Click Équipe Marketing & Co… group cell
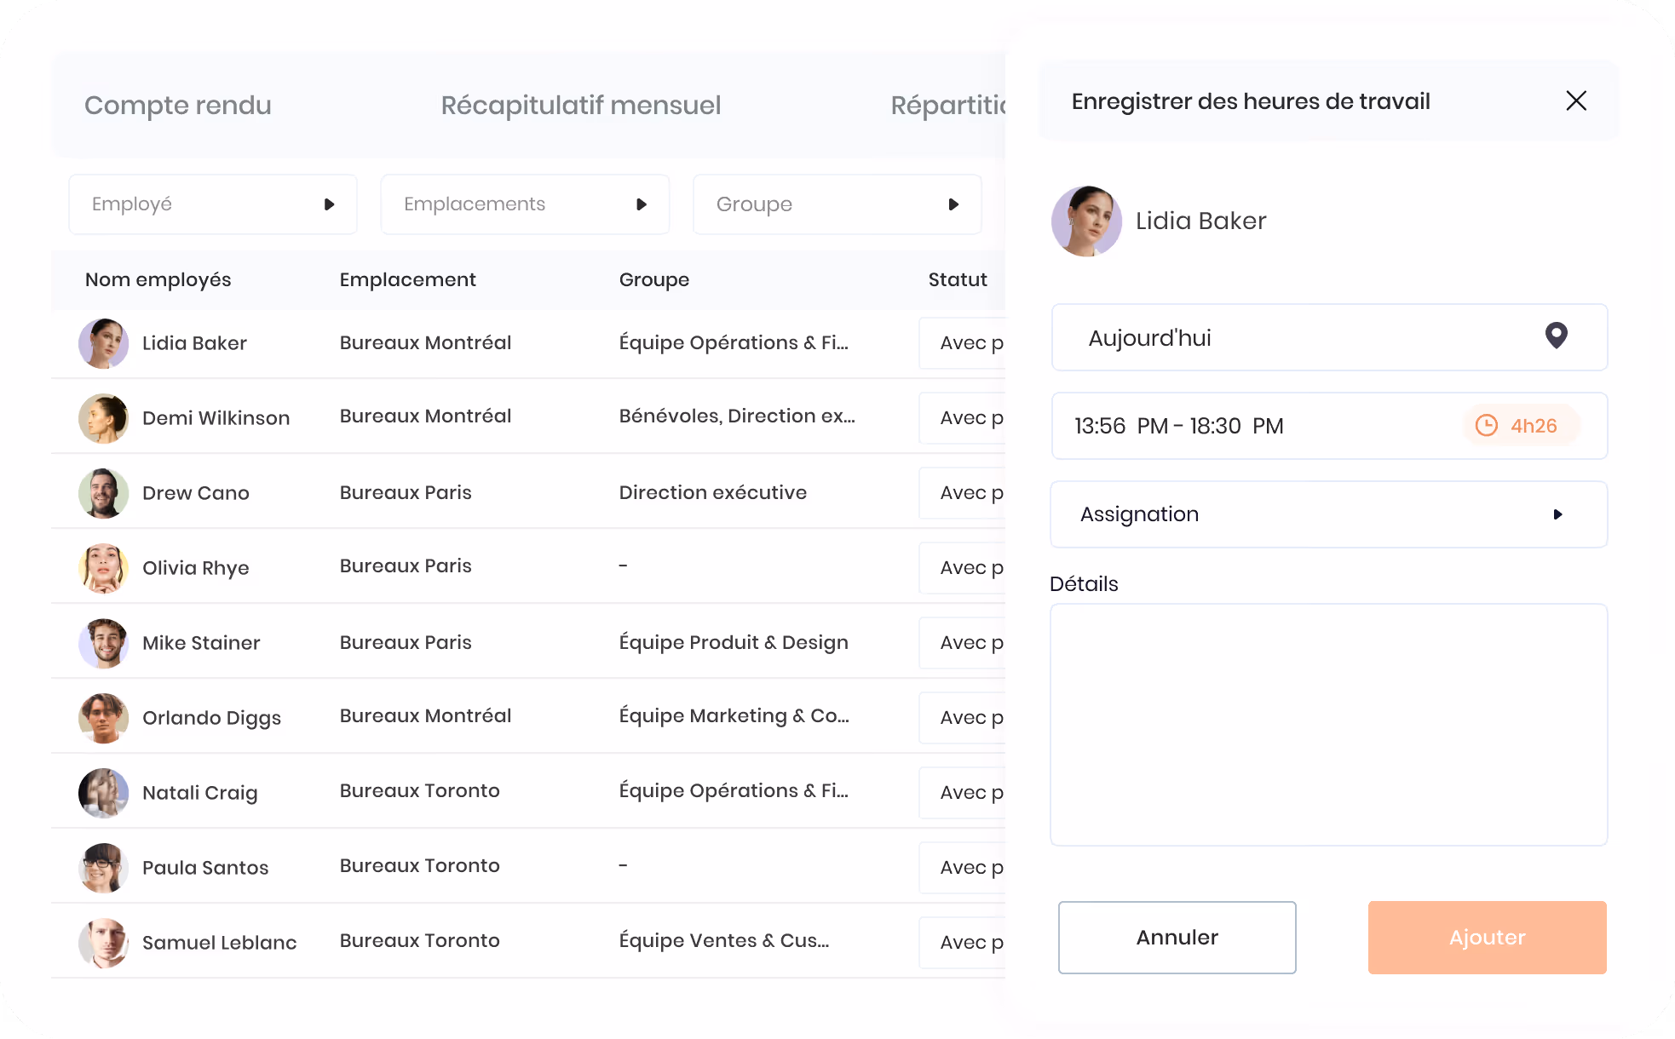1675x1039 pixels. coord(734,715)
